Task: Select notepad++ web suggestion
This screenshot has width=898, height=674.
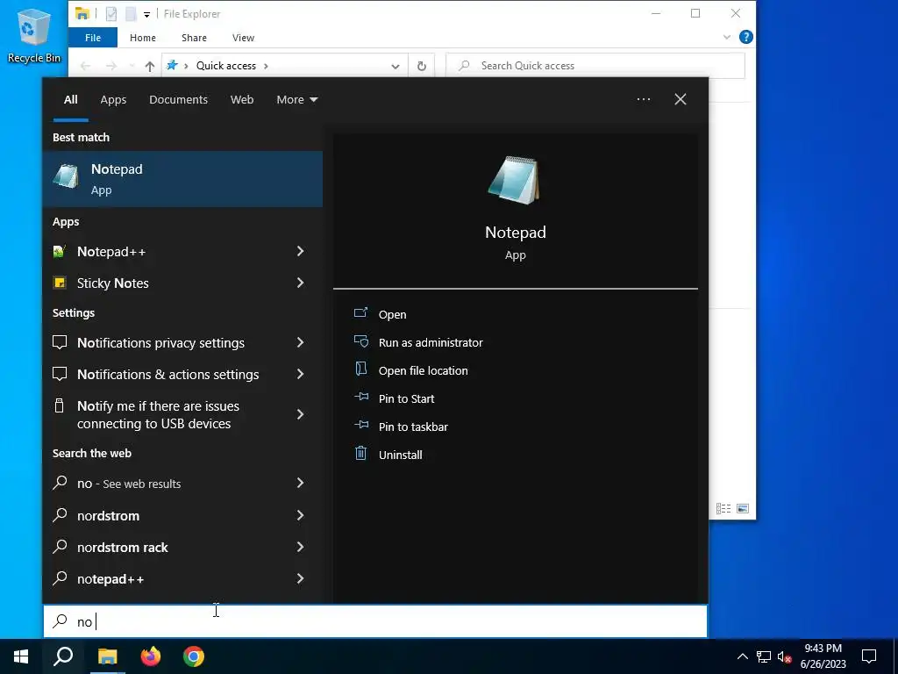Action: point(170,579)
